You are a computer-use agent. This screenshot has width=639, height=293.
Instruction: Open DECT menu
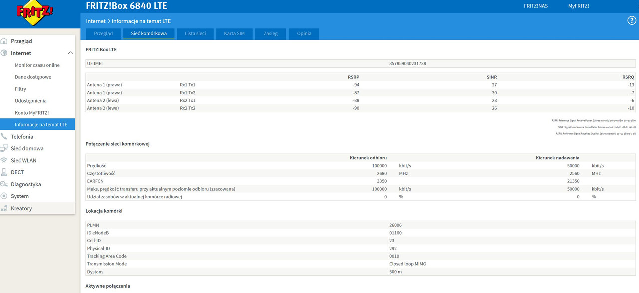pyautogui.click(x=17, y=173)
